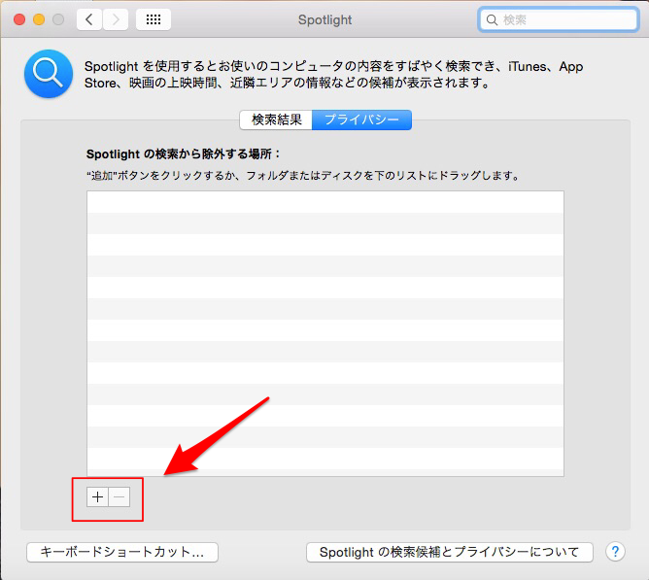Click the Spotlight の検索から除外する場所 heading
This screenshot has height=580, width=649.
click(183, 154)
